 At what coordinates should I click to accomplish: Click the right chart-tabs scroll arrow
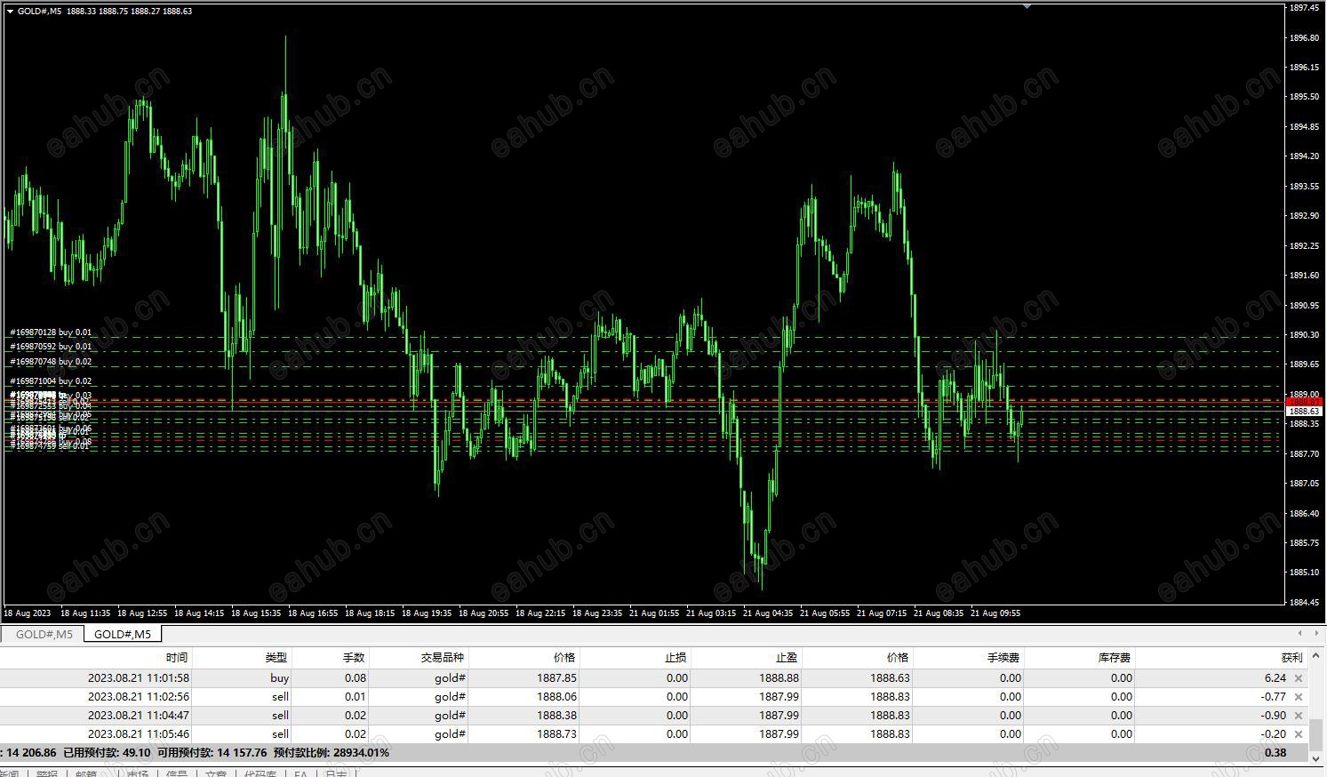(x=1316, y=634)
